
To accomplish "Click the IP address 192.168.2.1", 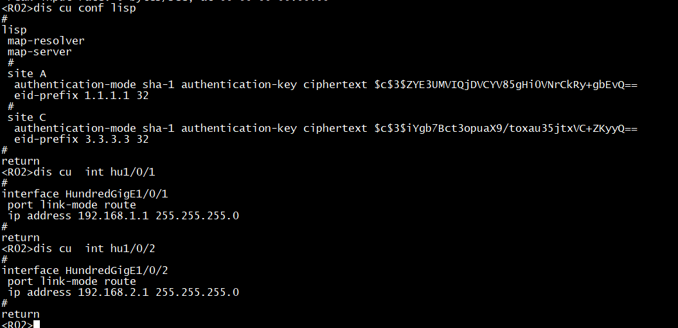I will tap(113, 293).
